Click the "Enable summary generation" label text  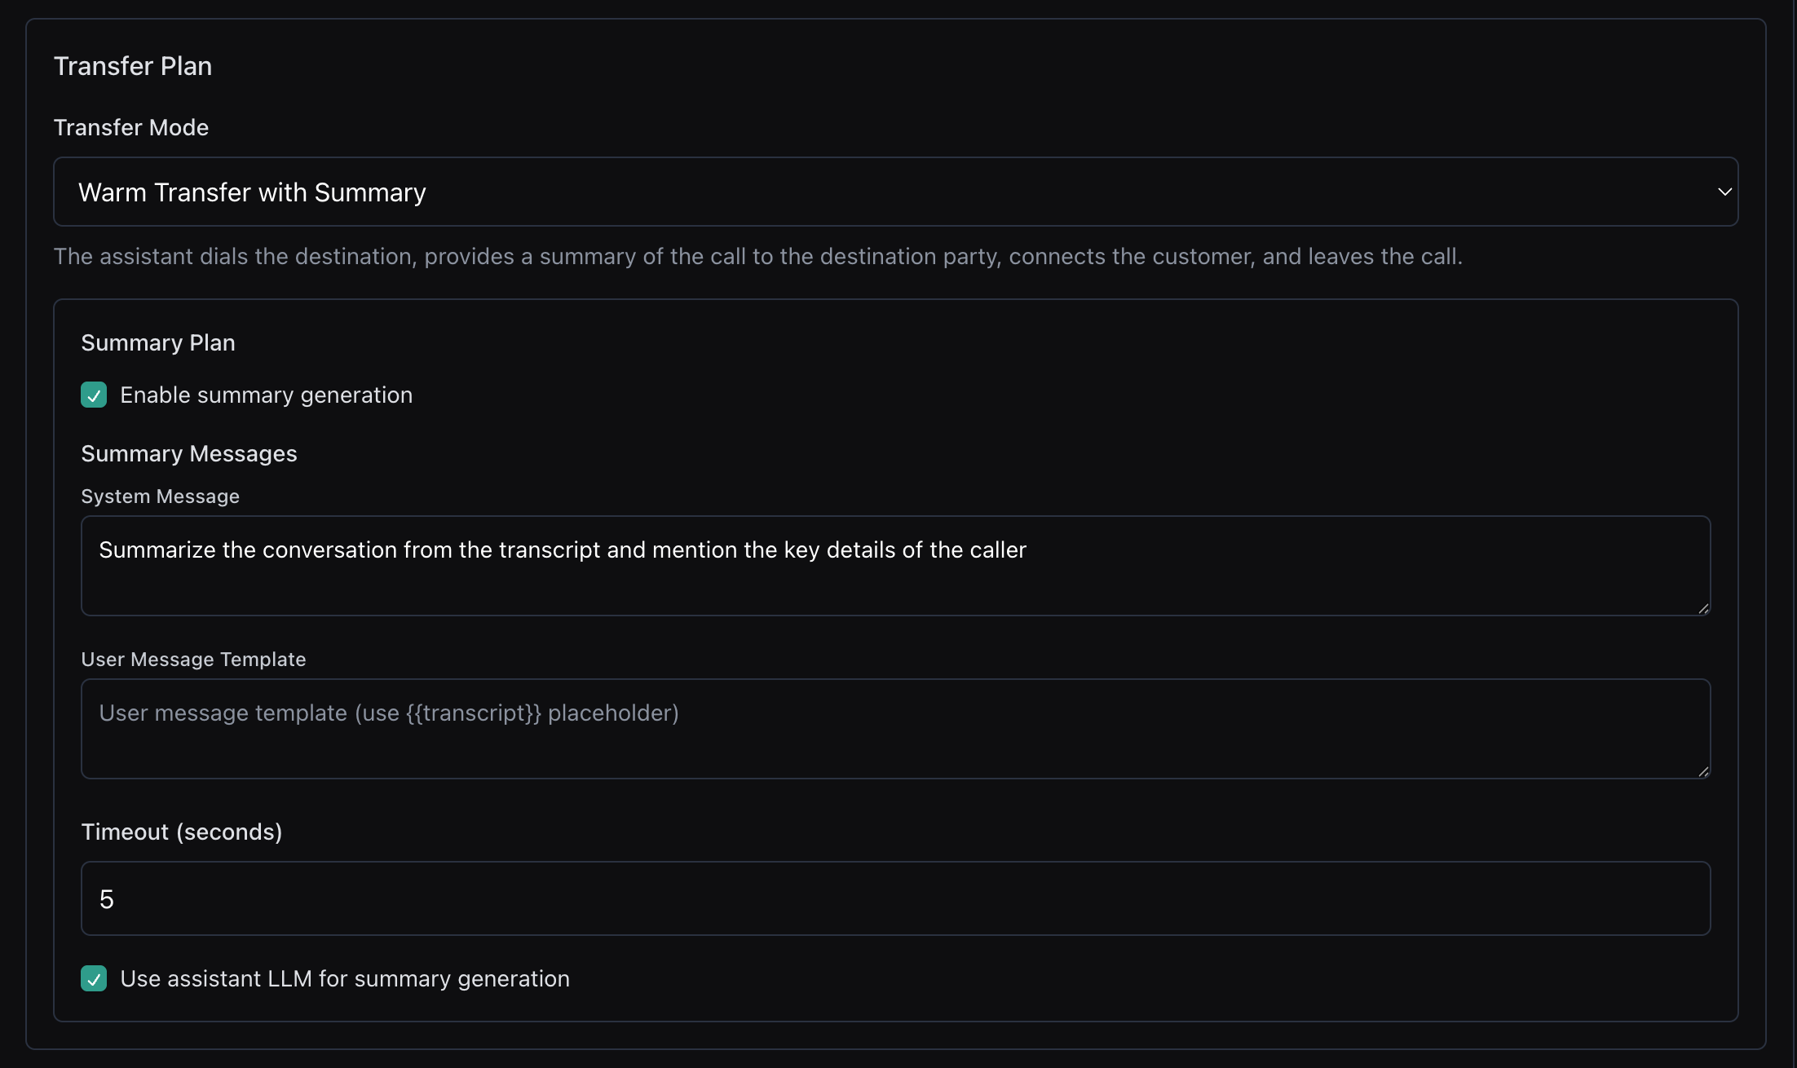[266, 395]
